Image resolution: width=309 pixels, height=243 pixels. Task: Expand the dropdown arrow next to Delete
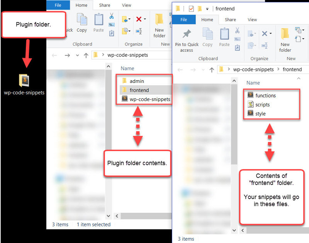270,33
